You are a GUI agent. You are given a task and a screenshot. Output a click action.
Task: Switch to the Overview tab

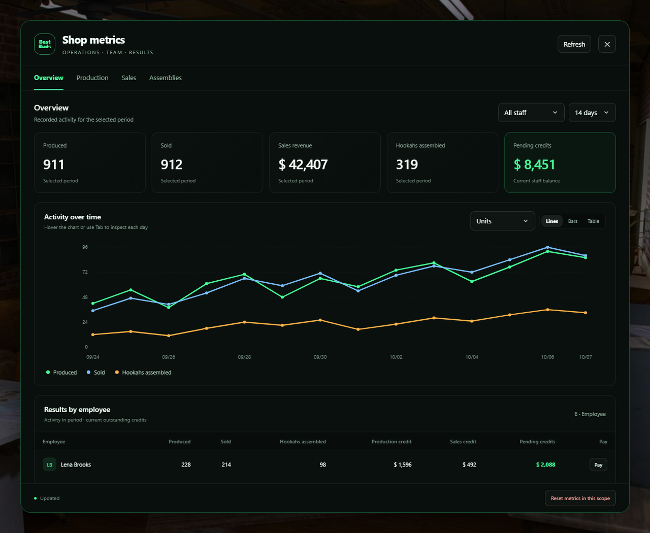(x=49, y=78)
